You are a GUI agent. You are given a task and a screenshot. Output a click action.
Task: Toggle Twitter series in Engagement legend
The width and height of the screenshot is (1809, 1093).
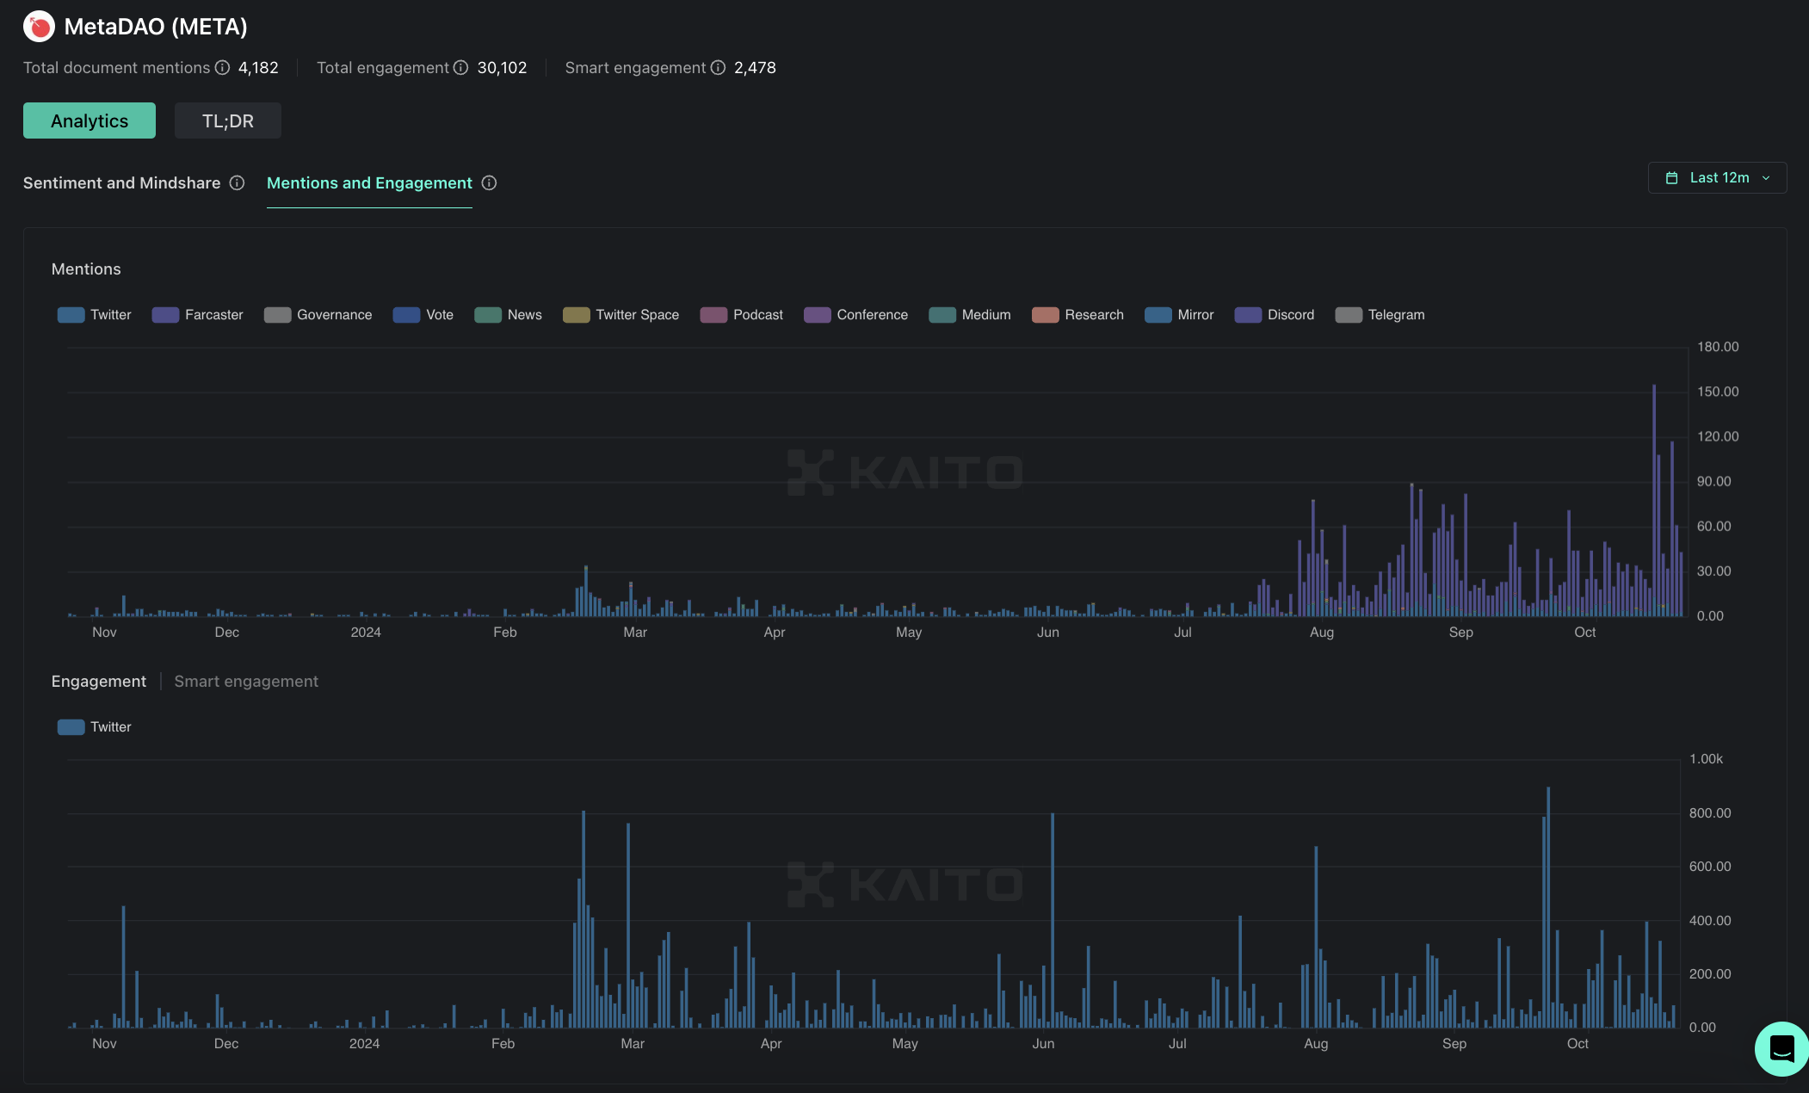[x=95, y=727]
